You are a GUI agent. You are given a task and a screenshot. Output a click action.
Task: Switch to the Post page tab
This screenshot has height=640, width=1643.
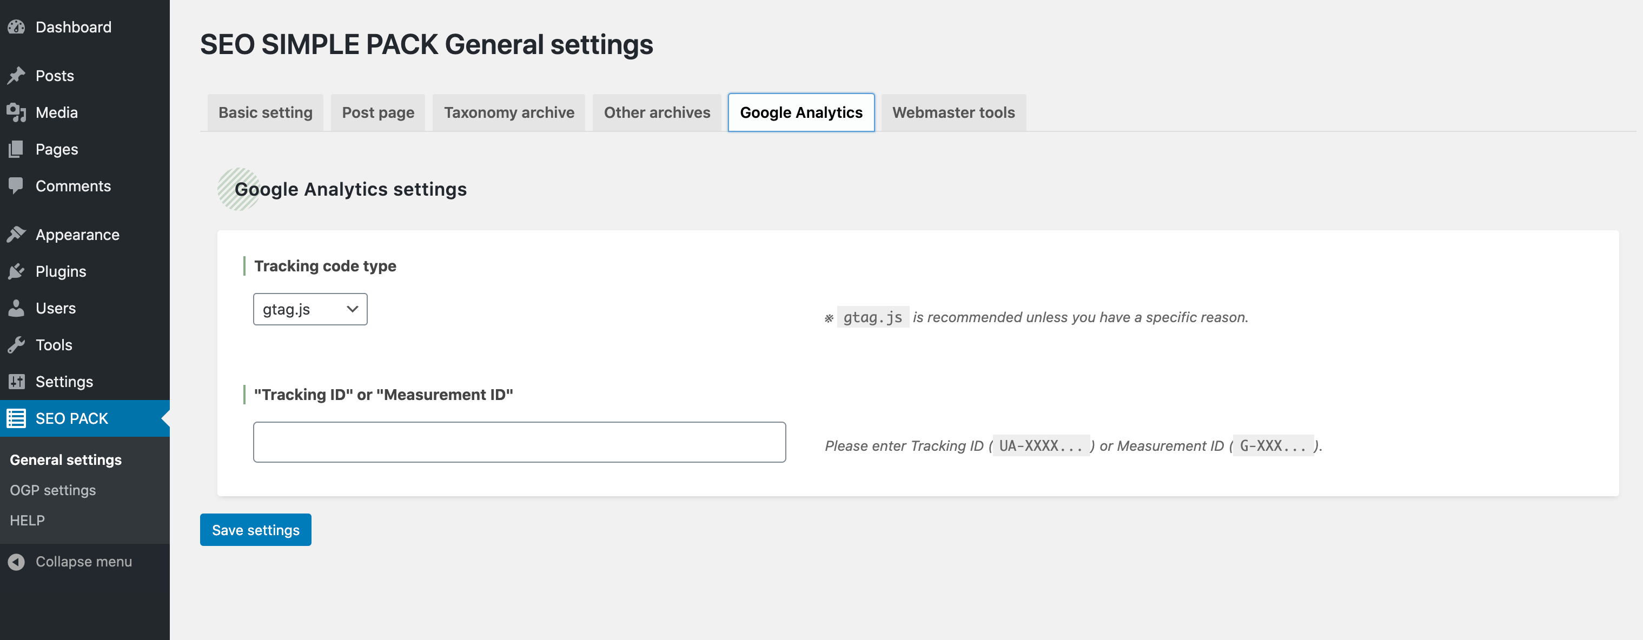[x=378, y=113]
